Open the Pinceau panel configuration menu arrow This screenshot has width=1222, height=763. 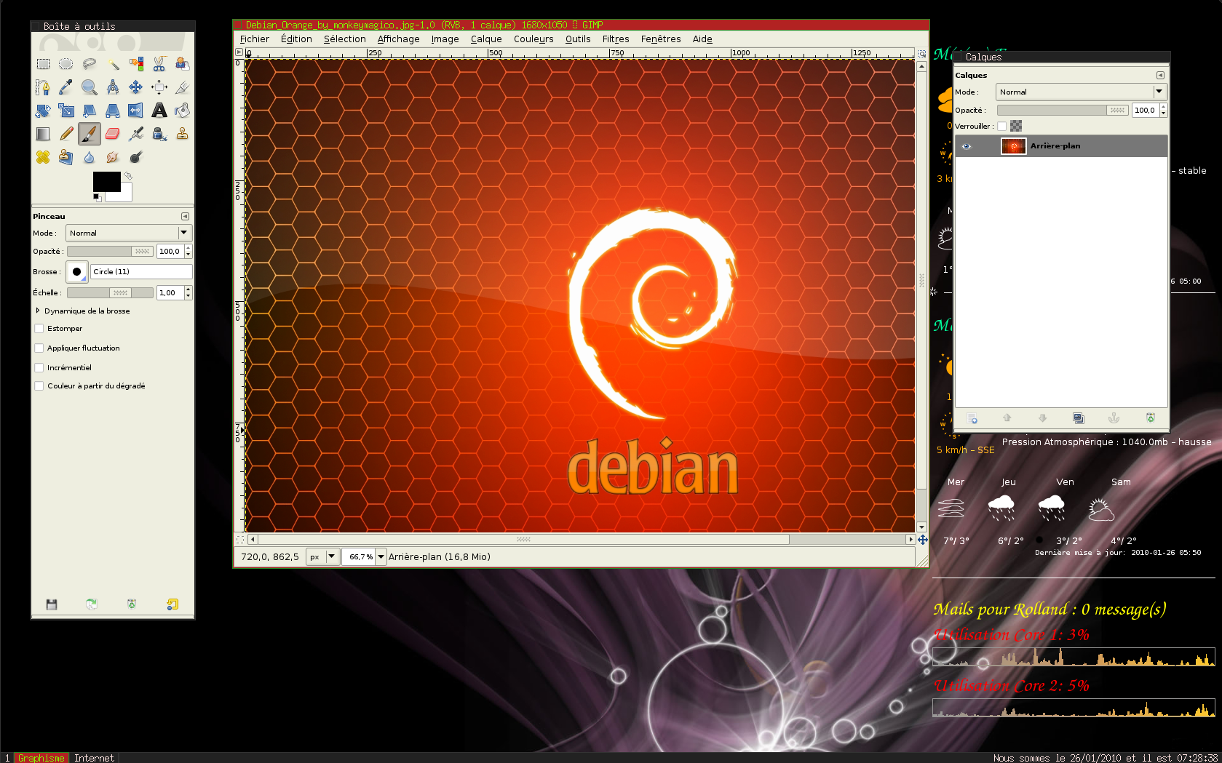185,217
